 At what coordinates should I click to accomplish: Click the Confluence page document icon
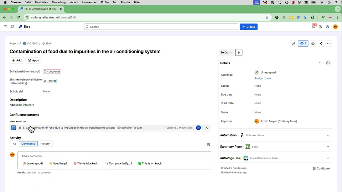[14, 128]
